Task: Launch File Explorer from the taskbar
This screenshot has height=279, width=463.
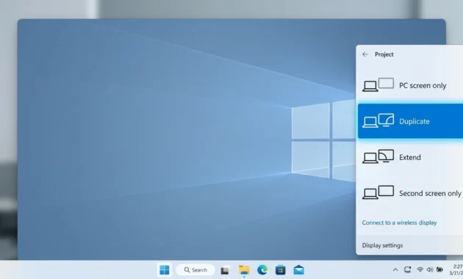Action: point(244,270)
